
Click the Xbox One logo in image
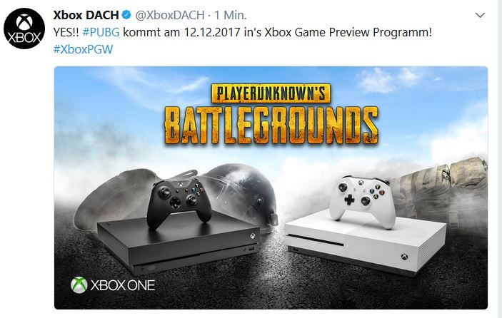click(113, 285)
